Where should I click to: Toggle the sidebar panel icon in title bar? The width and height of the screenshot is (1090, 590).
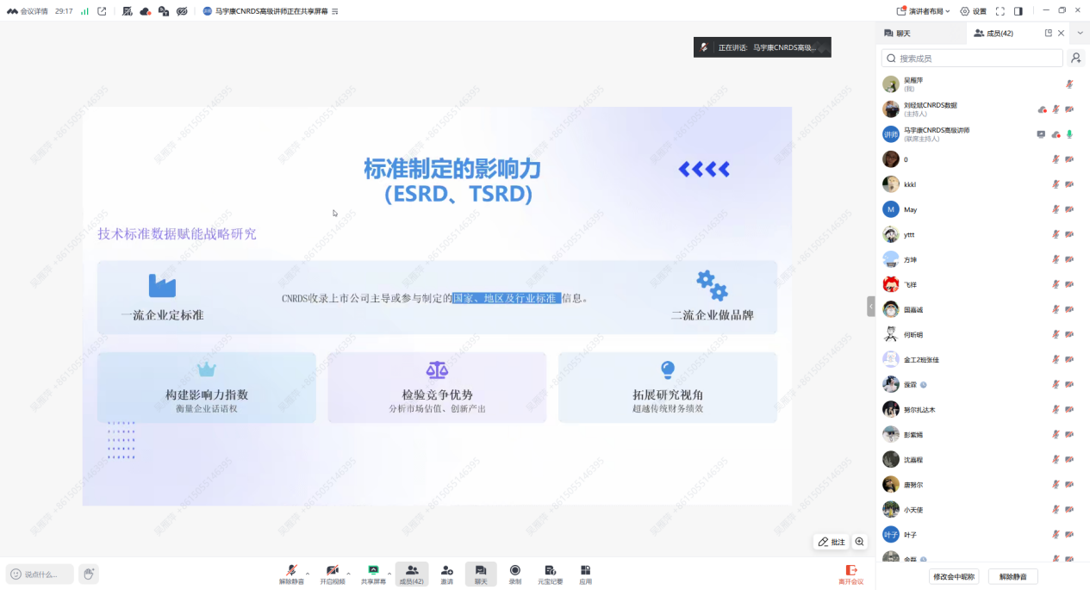coord(1018,11)
